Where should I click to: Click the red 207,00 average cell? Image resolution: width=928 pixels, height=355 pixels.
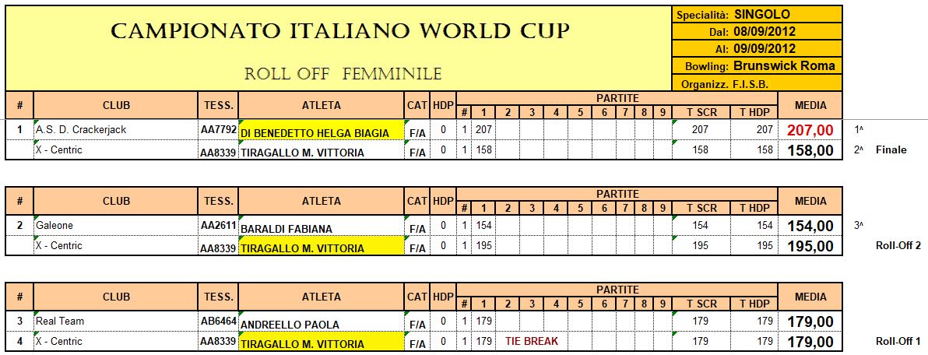tap(810, 130)
